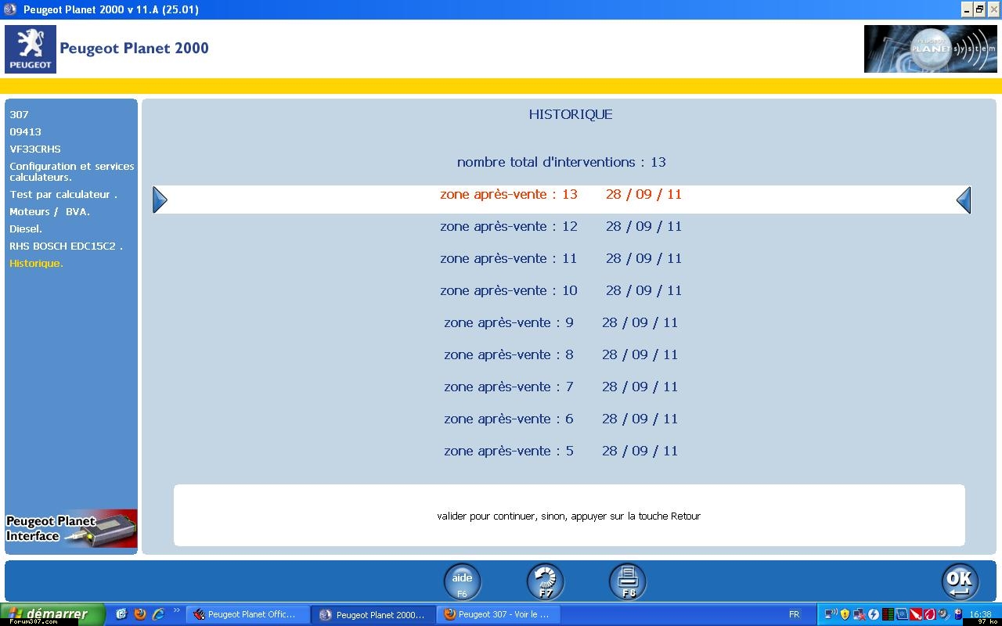Click the system clock 16:38
Screen dimensions: 1002x626
click(980, 614)
